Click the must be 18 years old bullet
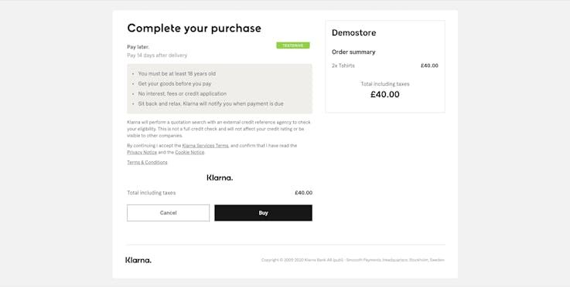 pos(176,73)
